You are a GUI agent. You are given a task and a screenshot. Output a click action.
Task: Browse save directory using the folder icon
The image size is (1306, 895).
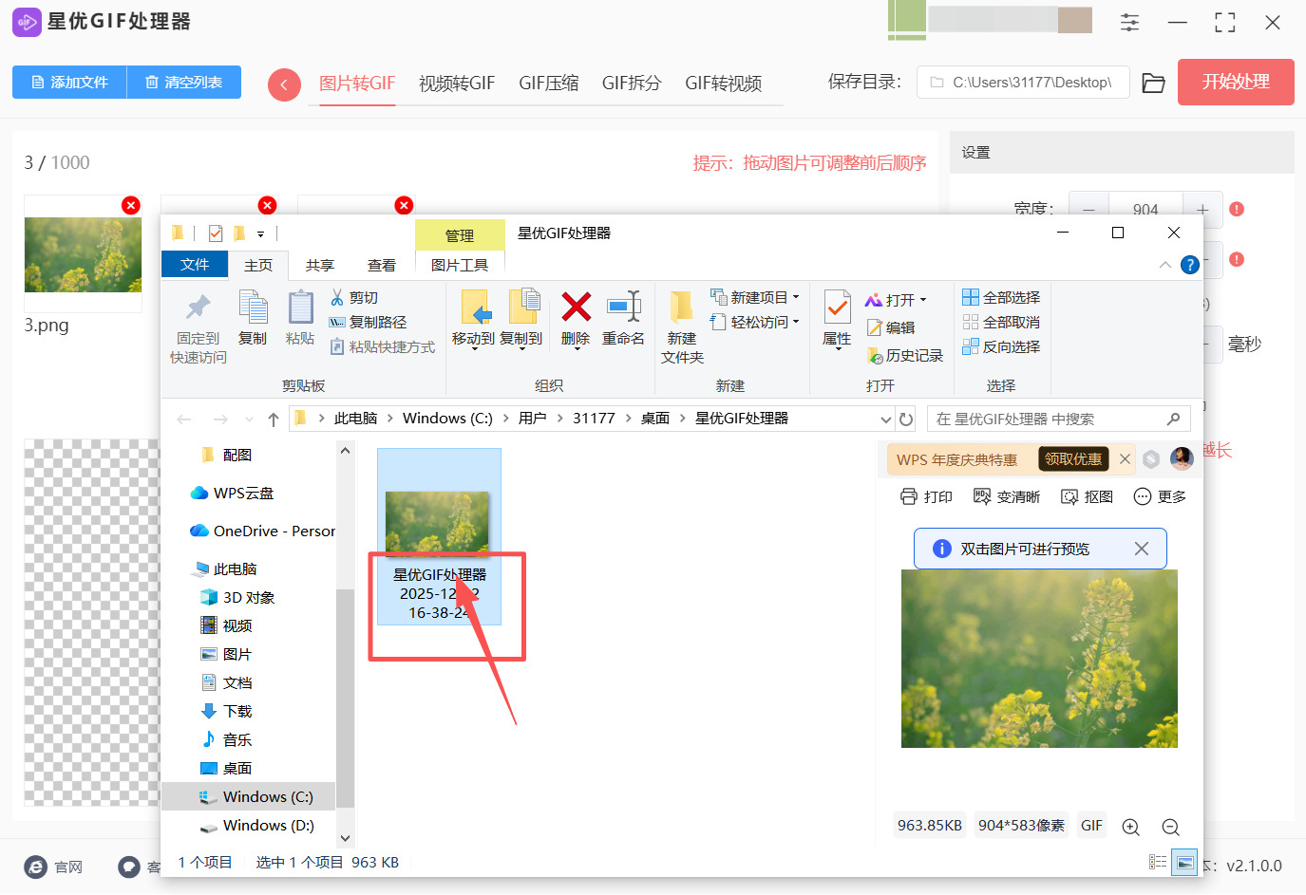(1153, 83)
